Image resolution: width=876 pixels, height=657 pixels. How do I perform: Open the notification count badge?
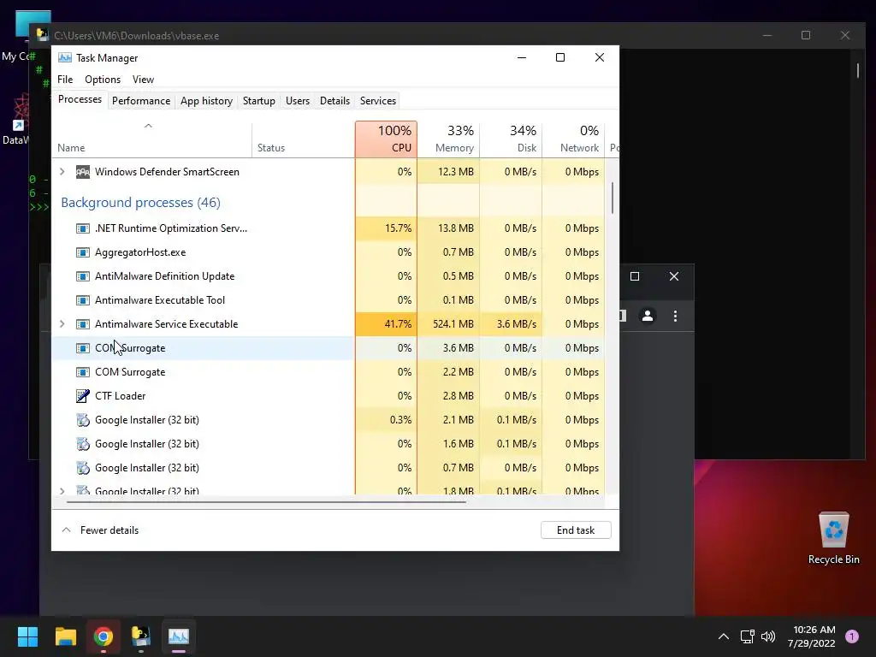pos(852,636)
